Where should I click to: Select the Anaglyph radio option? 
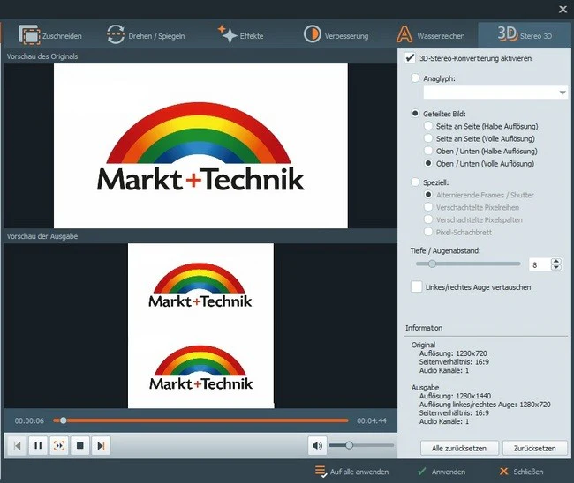click(415, 78)
